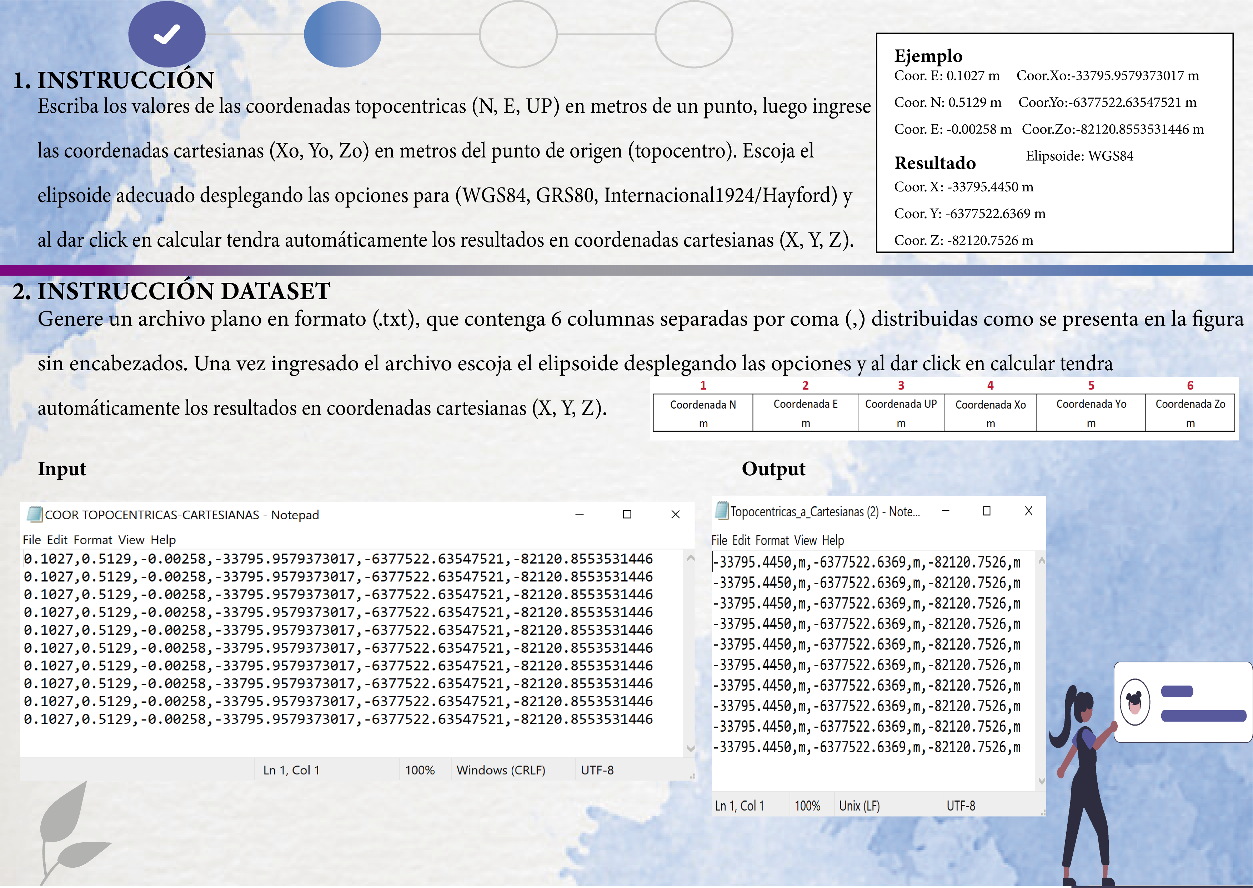Open Format menu in input Notepad
This screenshot has height=888, width=1253.
pos(92,540)
